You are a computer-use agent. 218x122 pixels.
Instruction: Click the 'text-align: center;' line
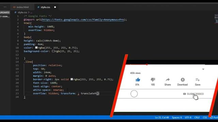click(x=48, y=86)
